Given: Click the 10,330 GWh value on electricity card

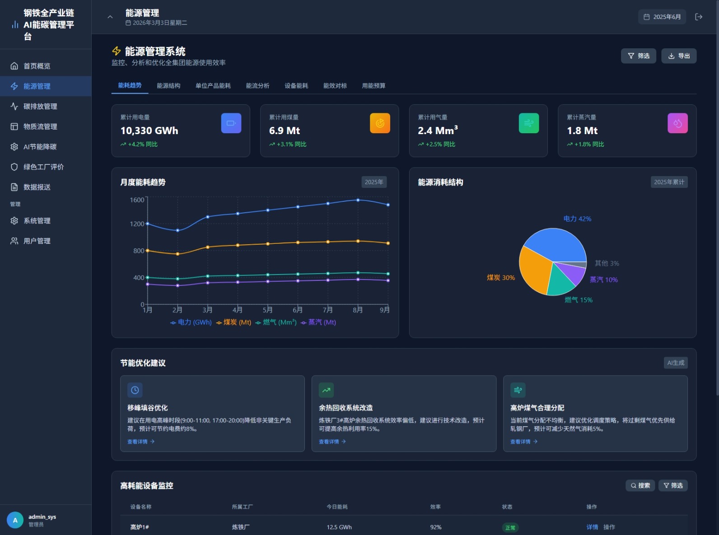Looking at the screenshot, I should (149, 130).
